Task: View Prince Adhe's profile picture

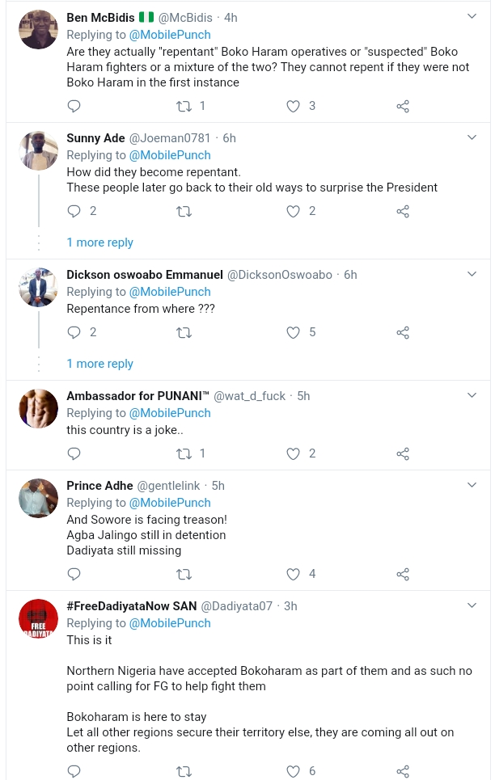Action: tap(38, 498)
